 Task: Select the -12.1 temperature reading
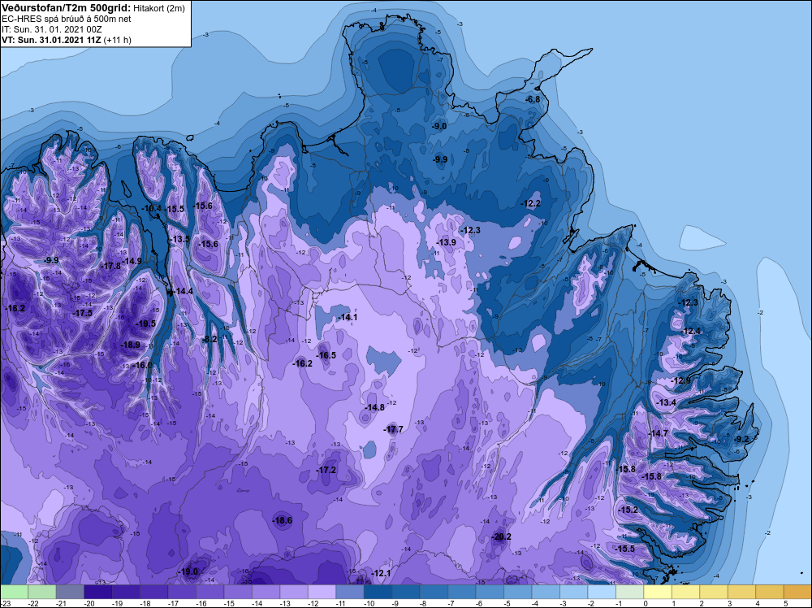[381, 573]
